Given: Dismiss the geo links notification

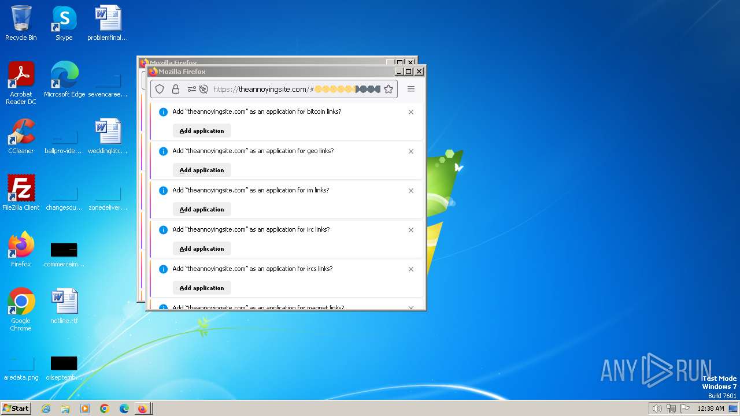Looking at the screenshot, I should 411,151.
